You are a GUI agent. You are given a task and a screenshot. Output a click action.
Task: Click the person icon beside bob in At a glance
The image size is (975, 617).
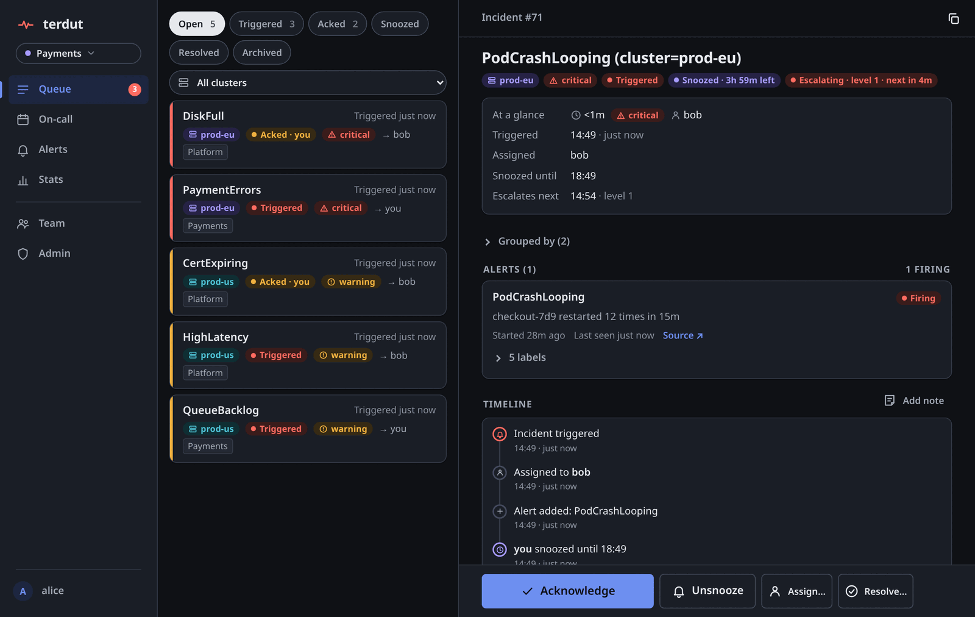675,115
